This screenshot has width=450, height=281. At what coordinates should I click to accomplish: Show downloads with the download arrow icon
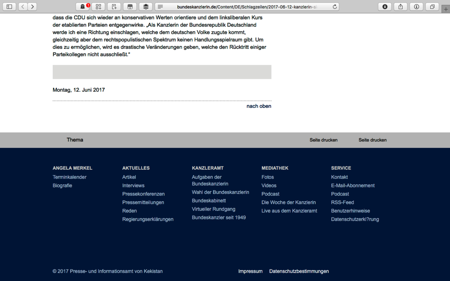pyautogui.click(x=385, y=6)
